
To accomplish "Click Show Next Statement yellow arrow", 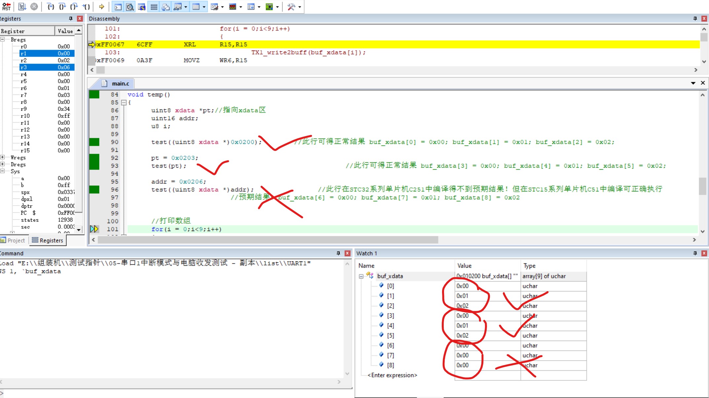I will (102, 6).
